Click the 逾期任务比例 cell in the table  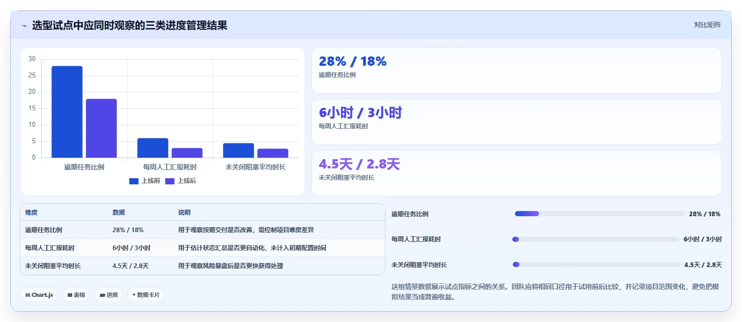(x=44, y=230)
